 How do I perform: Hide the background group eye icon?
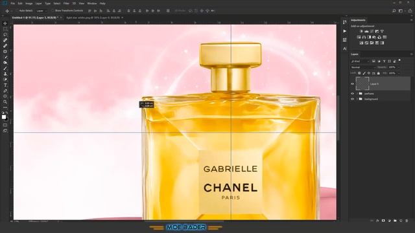click(x=352, y=99)
